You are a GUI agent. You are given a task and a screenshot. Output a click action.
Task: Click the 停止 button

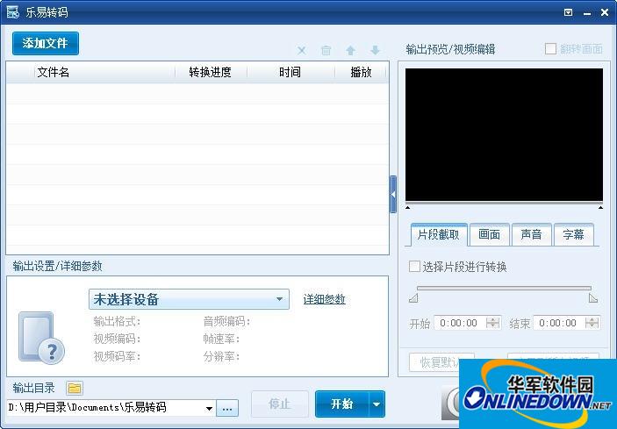pos(279,404)
